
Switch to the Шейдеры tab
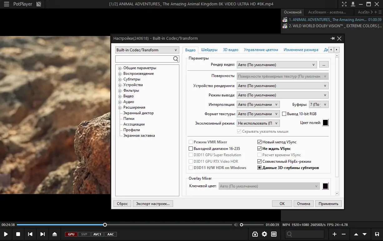click(x=209, y=50)
